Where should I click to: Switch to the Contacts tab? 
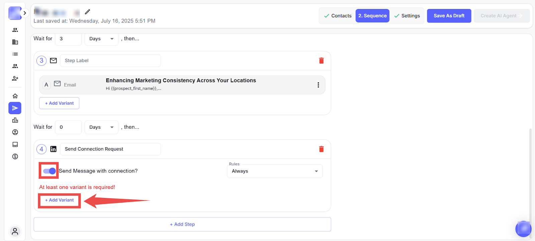coord(338,16)
